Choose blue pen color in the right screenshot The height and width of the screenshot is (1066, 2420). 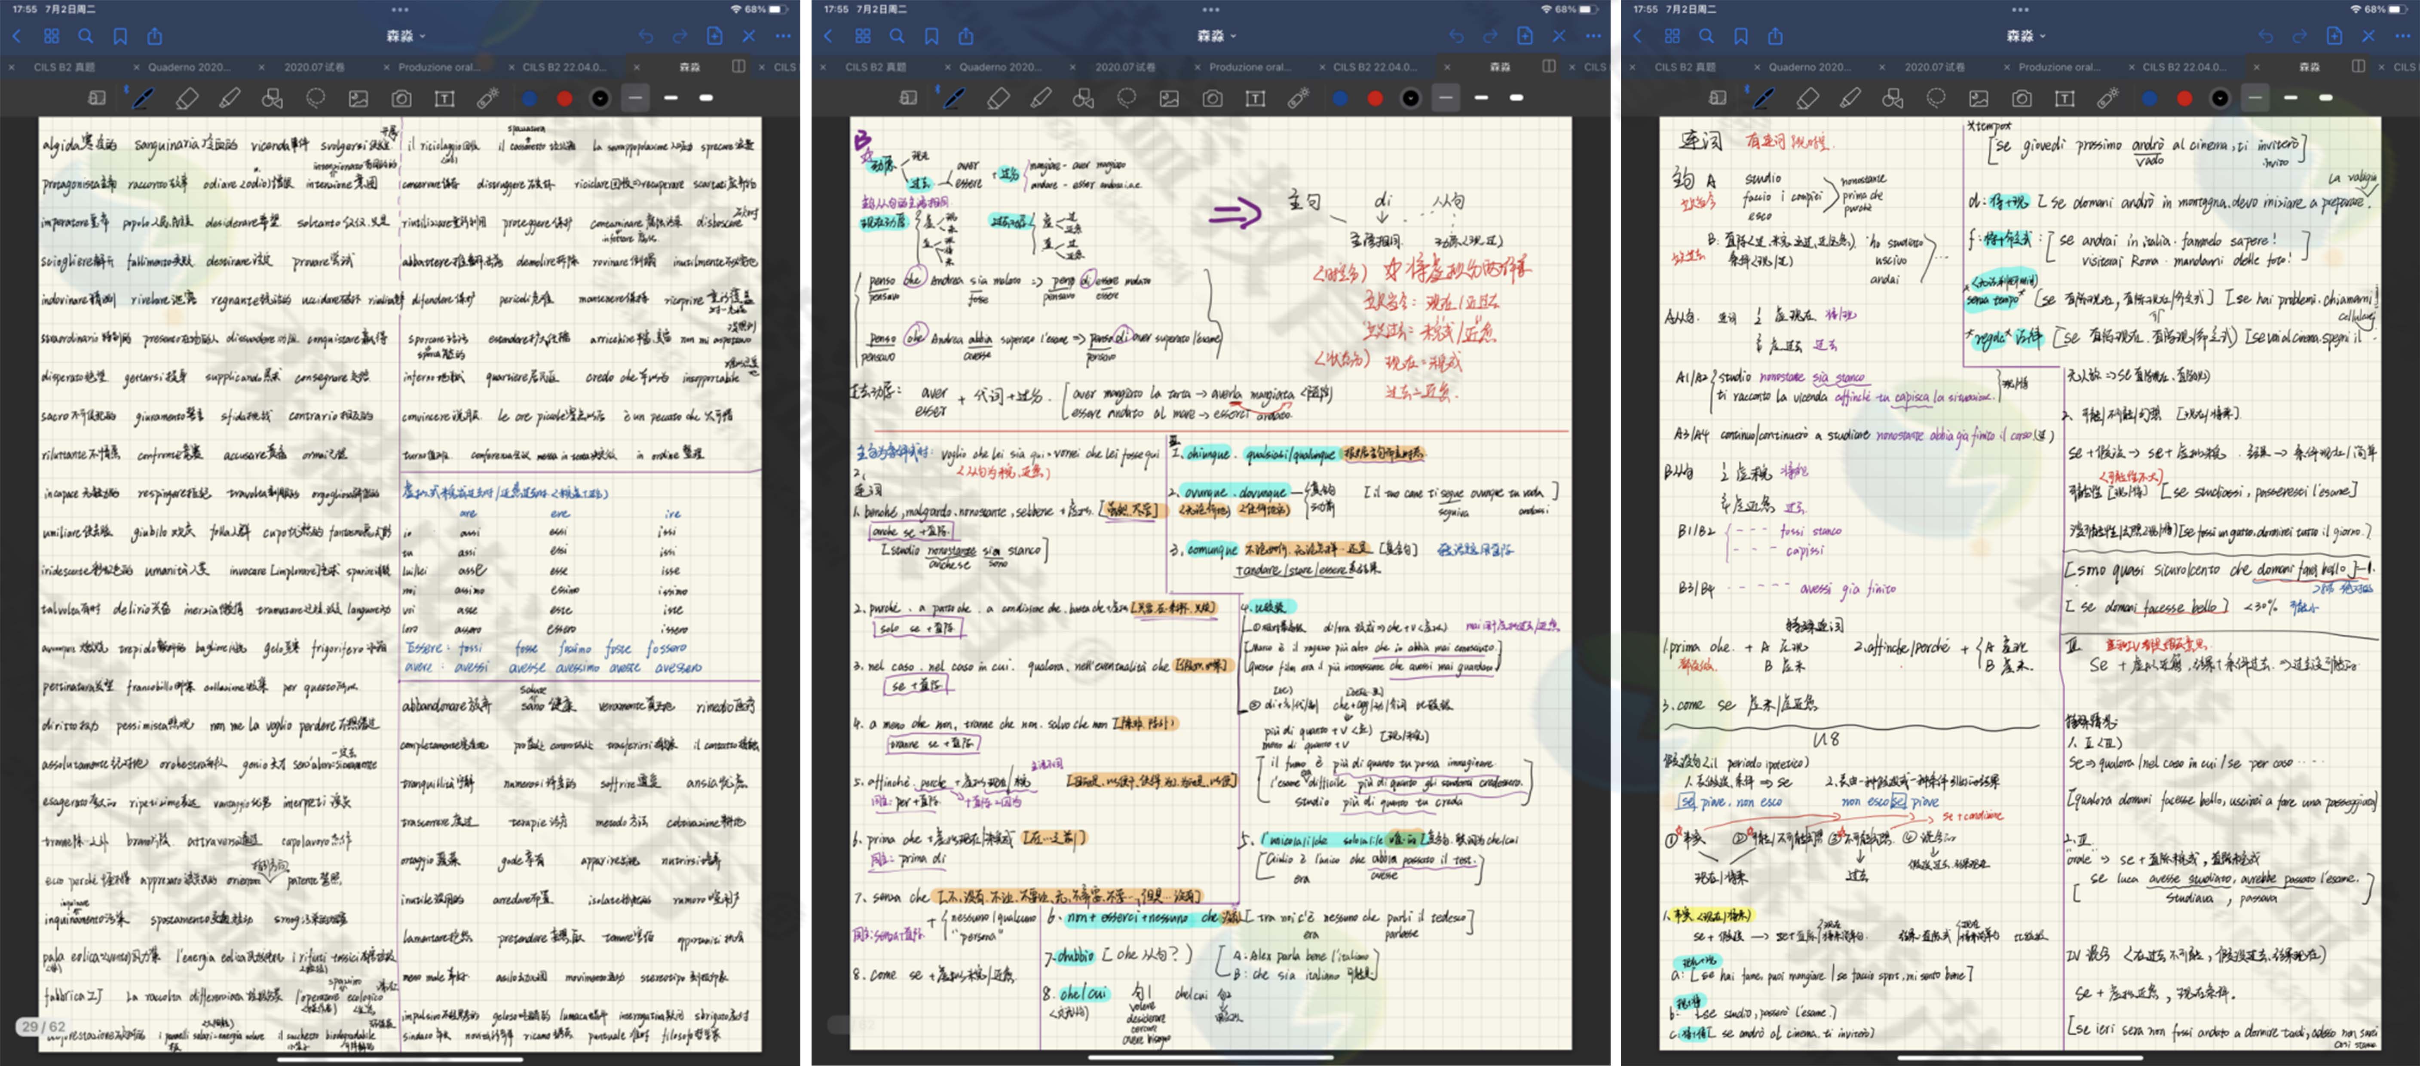[2150, 98]
